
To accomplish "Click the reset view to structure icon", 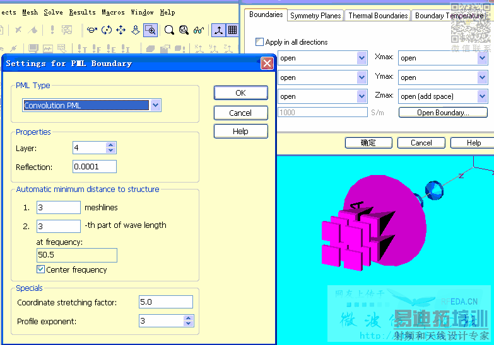I will (184, 30).
